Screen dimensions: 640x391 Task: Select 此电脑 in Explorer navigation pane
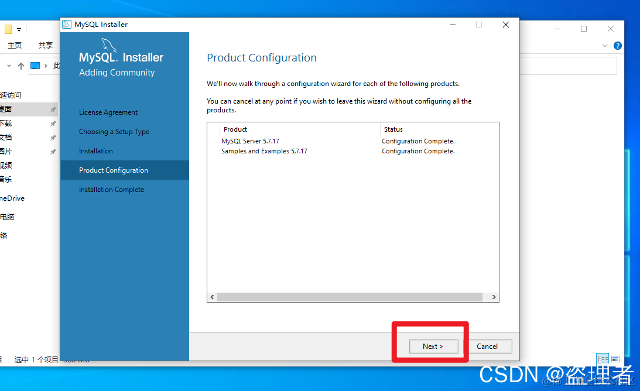[8, 217]
